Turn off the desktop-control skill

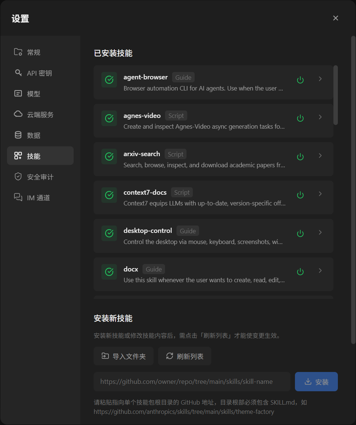(300, 233)
